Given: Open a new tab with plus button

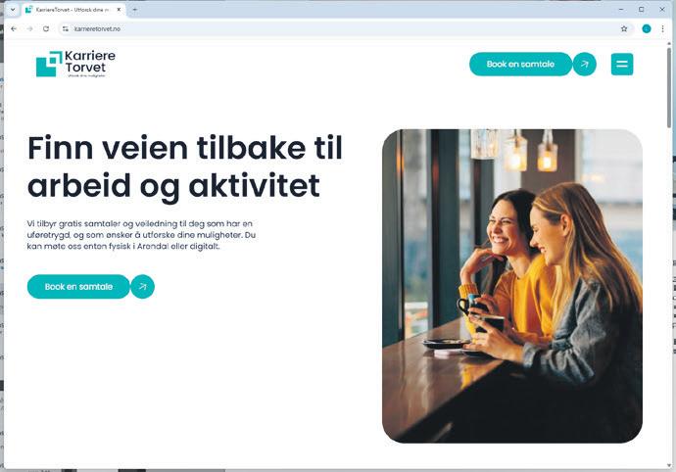Looking at the screenshot, I should [x=134, y=10].
